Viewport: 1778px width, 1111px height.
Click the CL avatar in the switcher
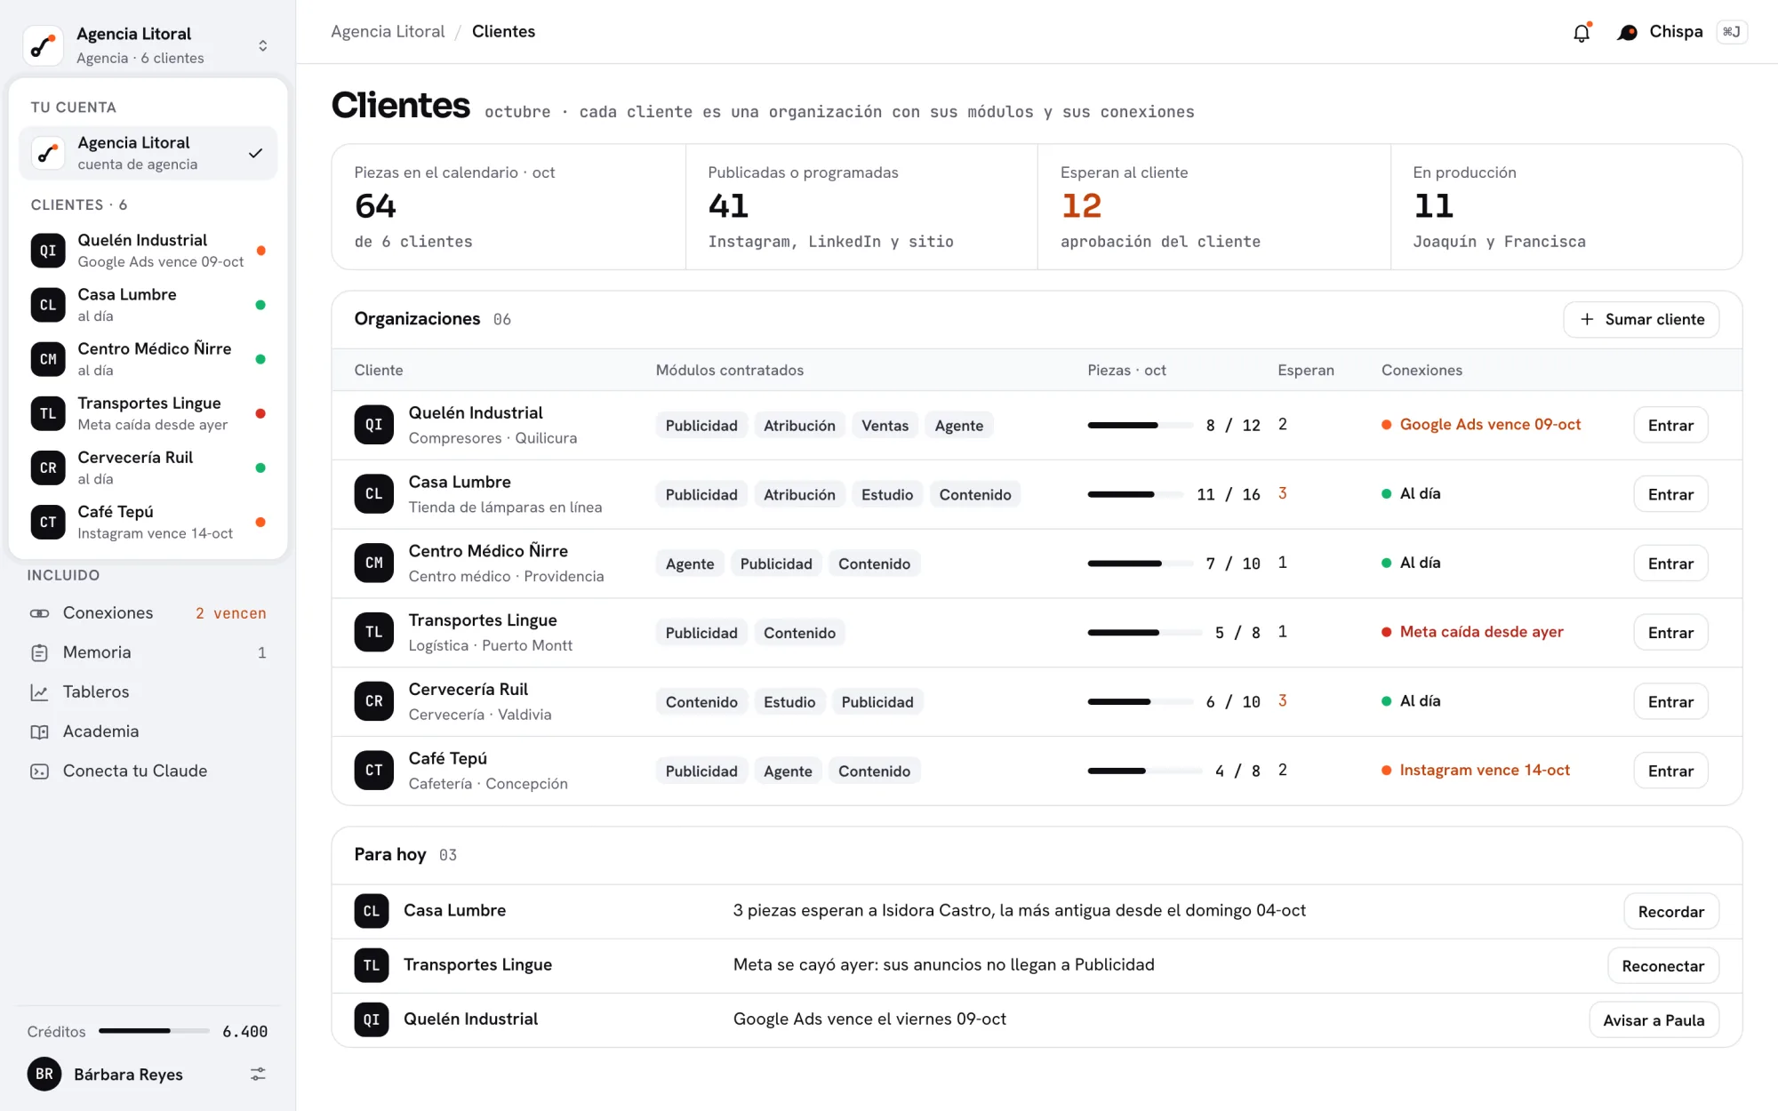pyautogui.click(x=48, y=305)
